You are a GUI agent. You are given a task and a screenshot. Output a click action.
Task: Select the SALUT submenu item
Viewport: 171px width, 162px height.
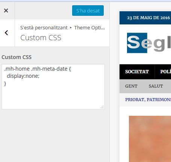point(156,86)
